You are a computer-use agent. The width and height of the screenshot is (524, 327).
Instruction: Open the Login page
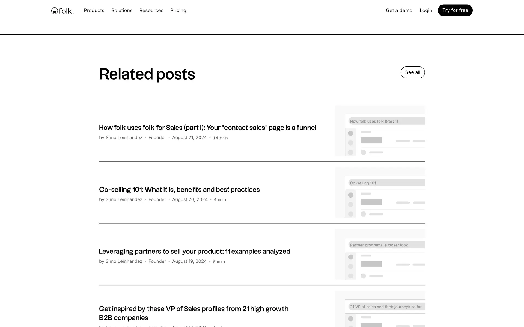(x=426, y=10)
